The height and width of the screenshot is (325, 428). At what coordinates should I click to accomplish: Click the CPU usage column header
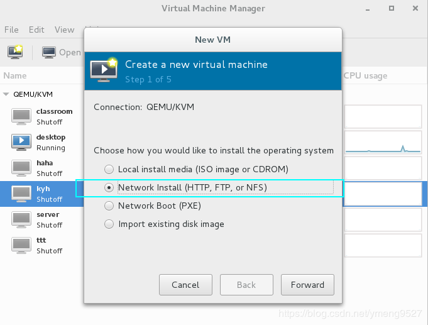pos(365,75)
